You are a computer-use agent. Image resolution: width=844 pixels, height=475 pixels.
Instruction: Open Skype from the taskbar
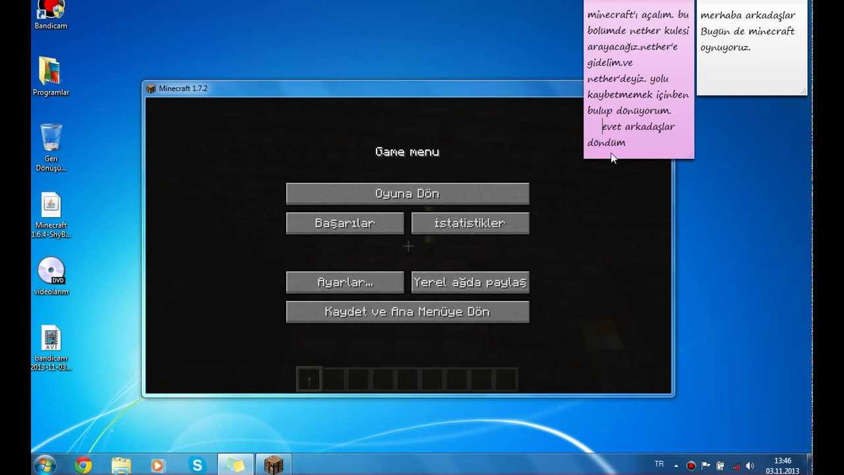[196, 465]
